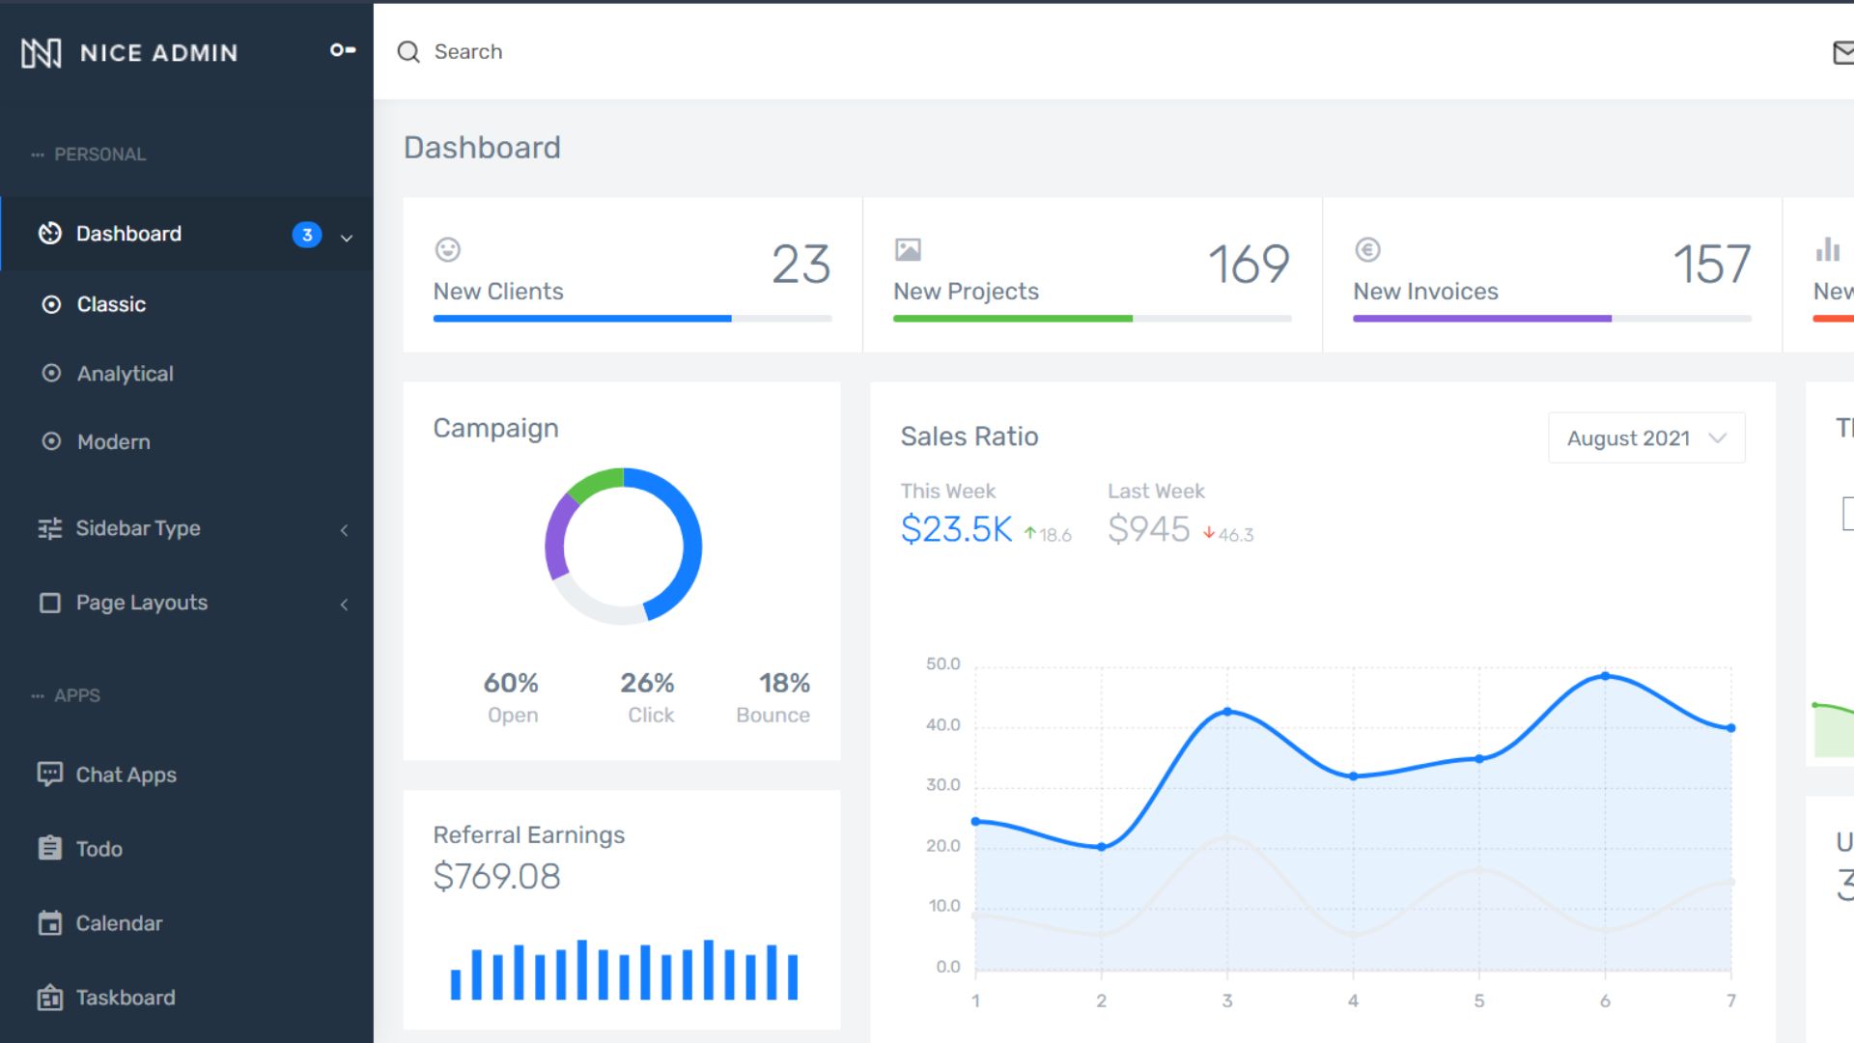Click the 60% Open statistic
The height and width of the screenshot is (1043, 1854).
coord(512,698)
